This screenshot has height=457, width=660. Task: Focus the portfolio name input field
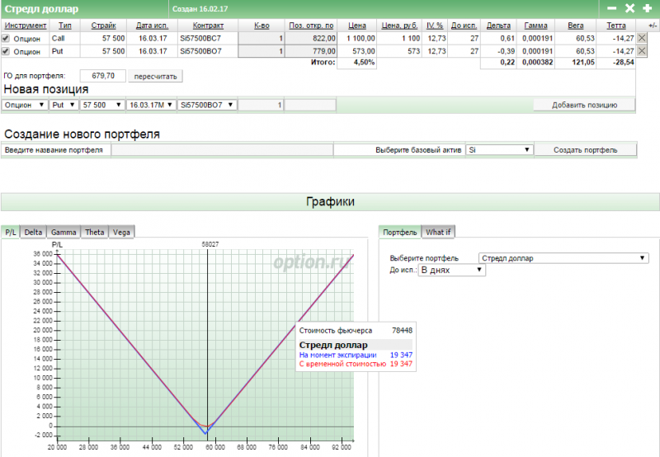(221, 150)
